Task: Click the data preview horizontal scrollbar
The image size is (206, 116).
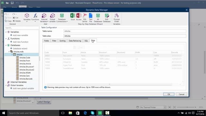Action: pos(109,84)
